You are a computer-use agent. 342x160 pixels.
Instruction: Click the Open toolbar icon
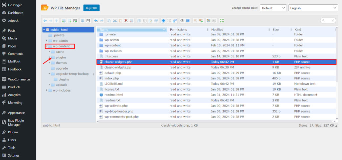coord(82,21)
